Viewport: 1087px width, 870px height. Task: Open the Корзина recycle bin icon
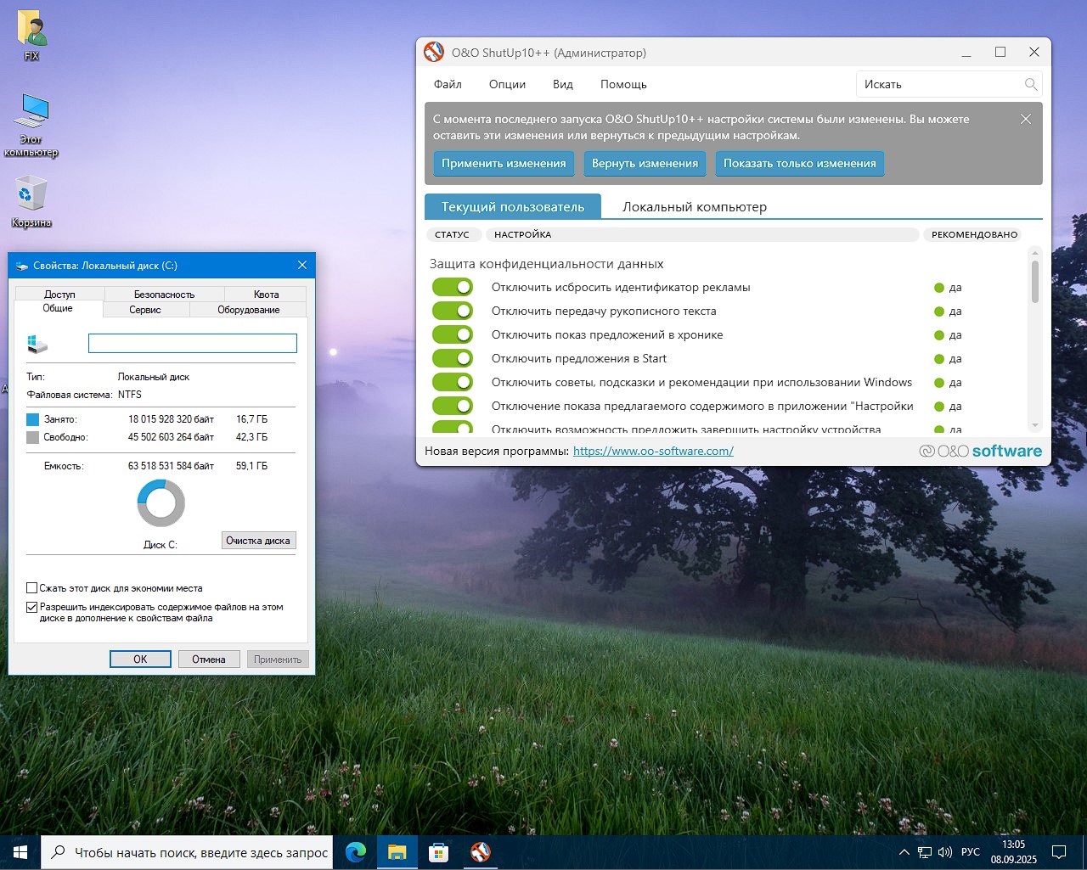pos(31,195)
